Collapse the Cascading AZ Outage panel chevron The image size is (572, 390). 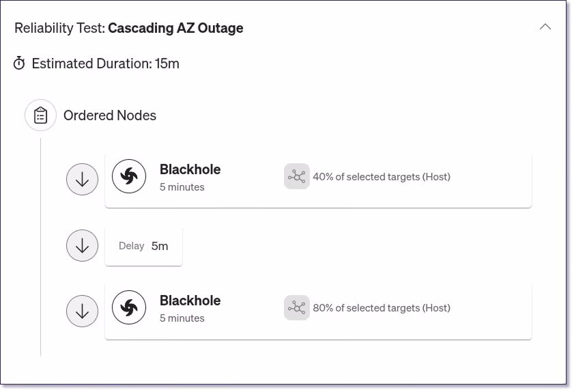pyautogui.click(x=545, y=27)
